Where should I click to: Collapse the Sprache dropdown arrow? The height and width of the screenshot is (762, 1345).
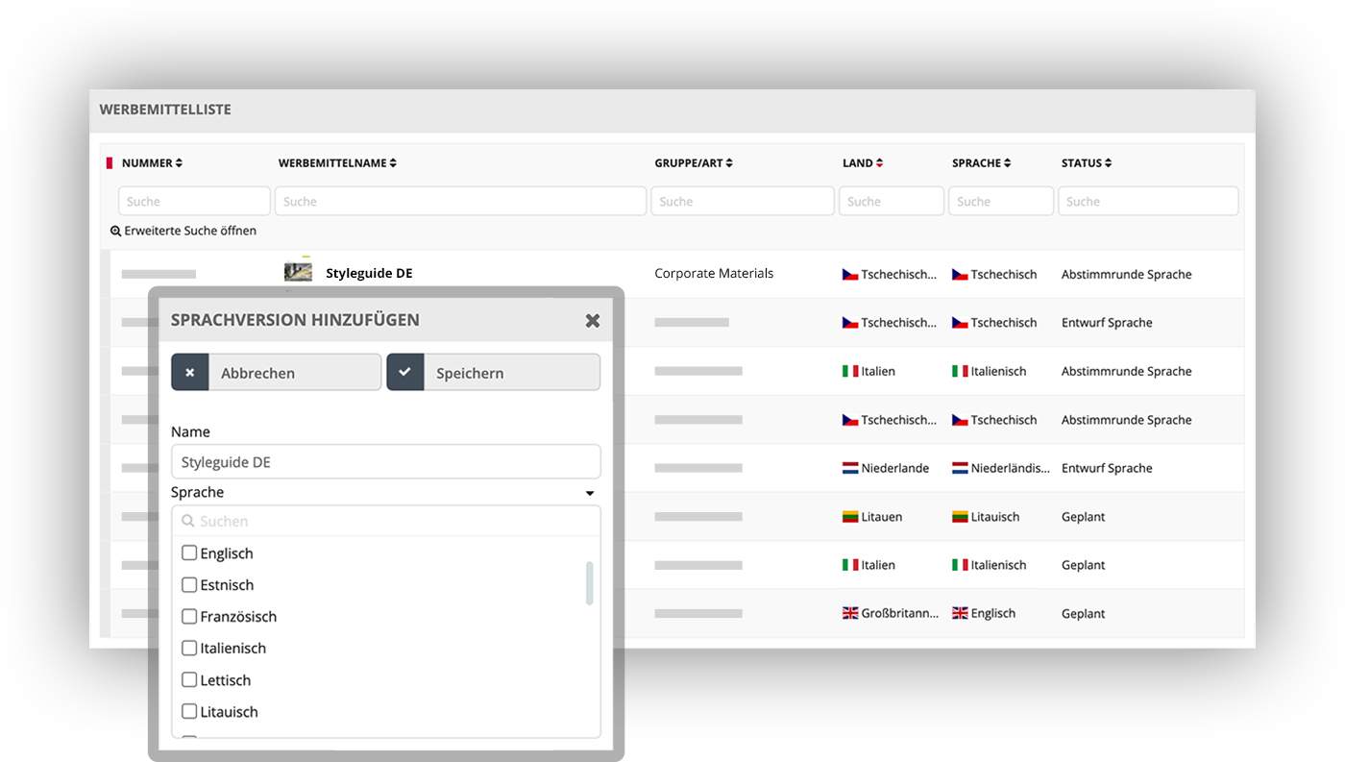click(x=590, y=494)
